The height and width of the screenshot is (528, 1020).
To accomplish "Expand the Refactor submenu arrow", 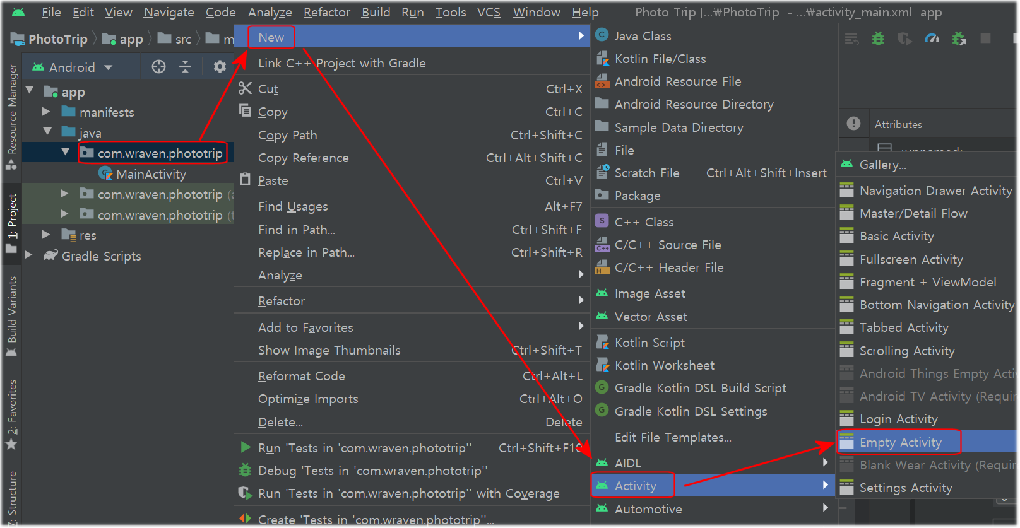I will coord(581,300).
